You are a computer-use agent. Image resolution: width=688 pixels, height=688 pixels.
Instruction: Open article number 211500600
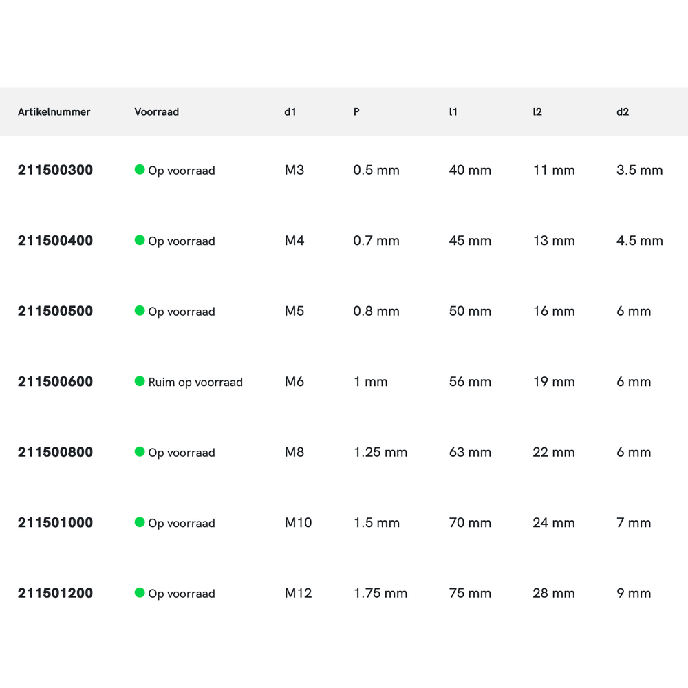coord(55,382)
